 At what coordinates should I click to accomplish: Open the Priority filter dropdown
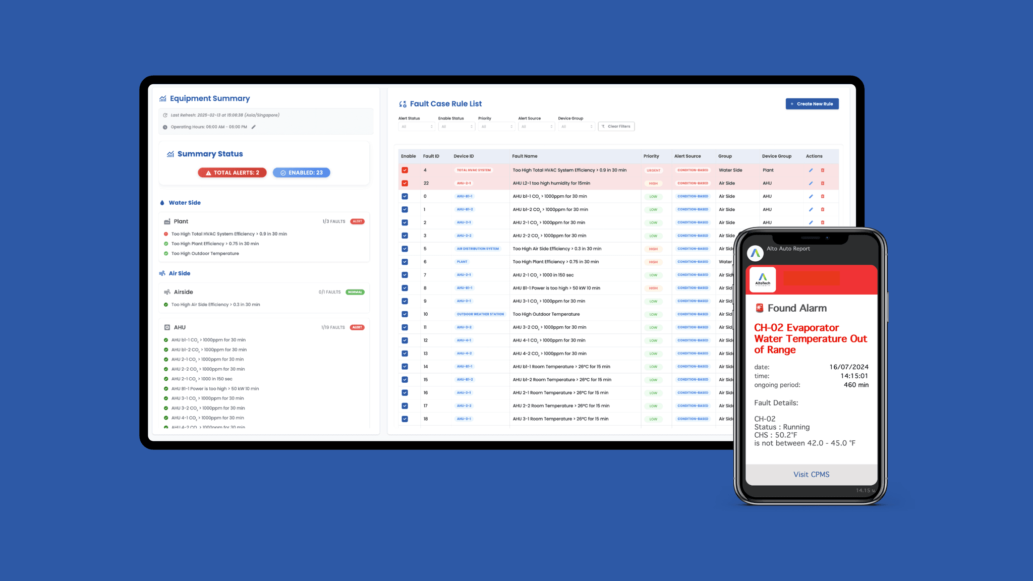496,127
